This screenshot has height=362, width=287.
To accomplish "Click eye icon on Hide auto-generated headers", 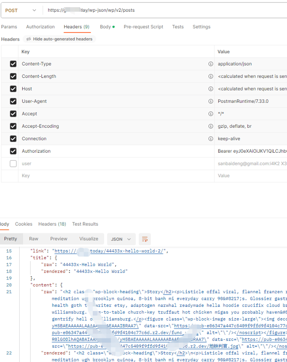I will 29,39.
